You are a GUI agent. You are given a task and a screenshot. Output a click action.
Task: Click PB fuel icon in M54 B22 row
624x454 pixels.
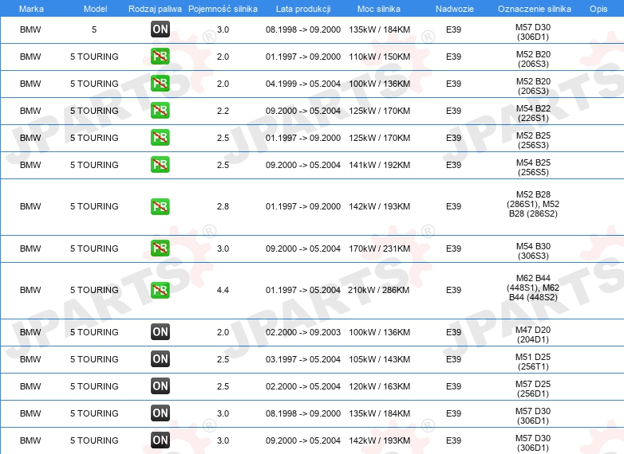pos(160,110)
